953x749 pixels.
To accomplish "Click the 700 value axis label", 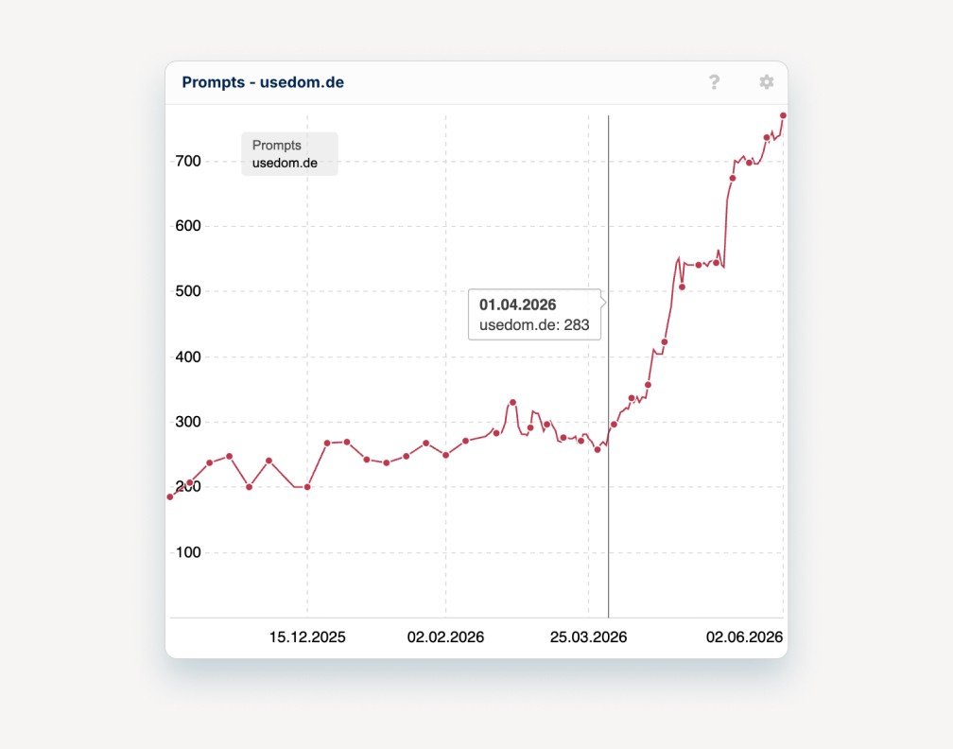I will [188, 161].
